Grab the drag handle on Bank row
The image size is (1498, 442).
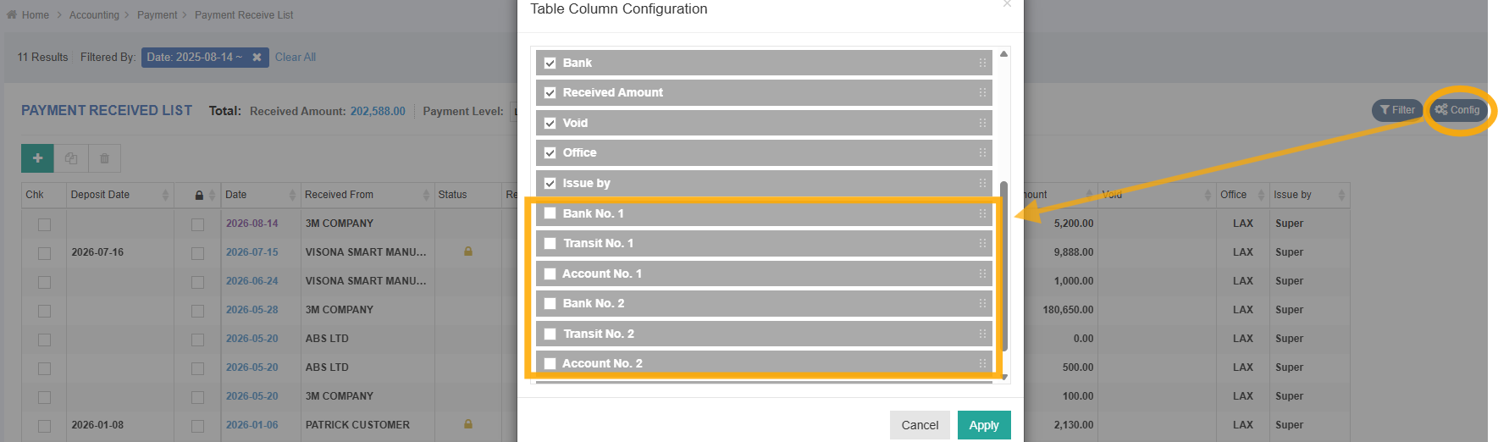982,63
